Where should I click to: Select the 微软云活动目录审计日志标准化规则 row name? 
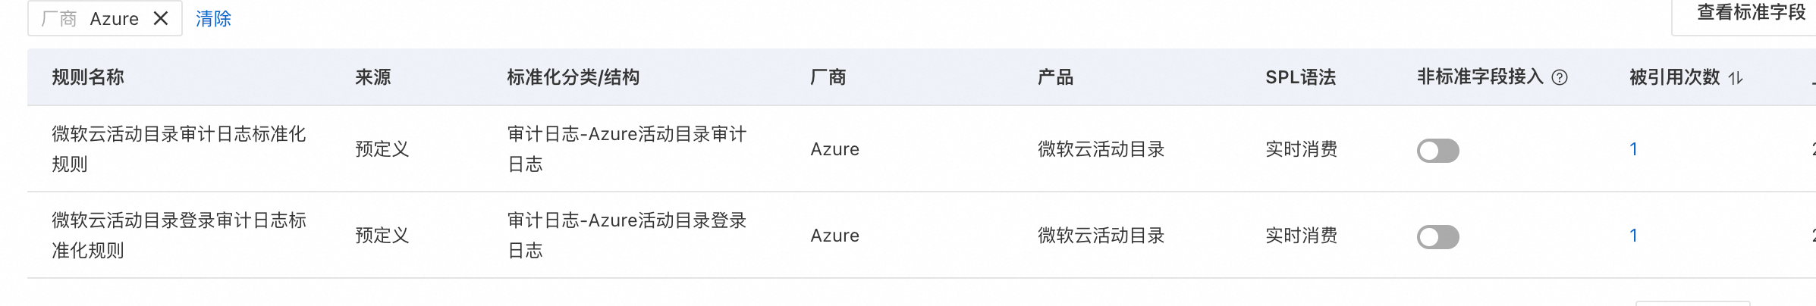[179, 149]
